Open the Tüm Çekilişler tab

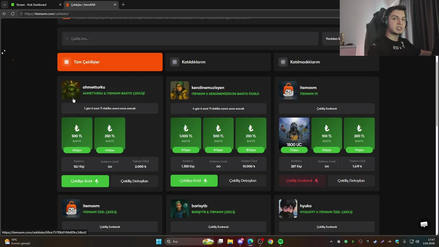pos(110,62)
